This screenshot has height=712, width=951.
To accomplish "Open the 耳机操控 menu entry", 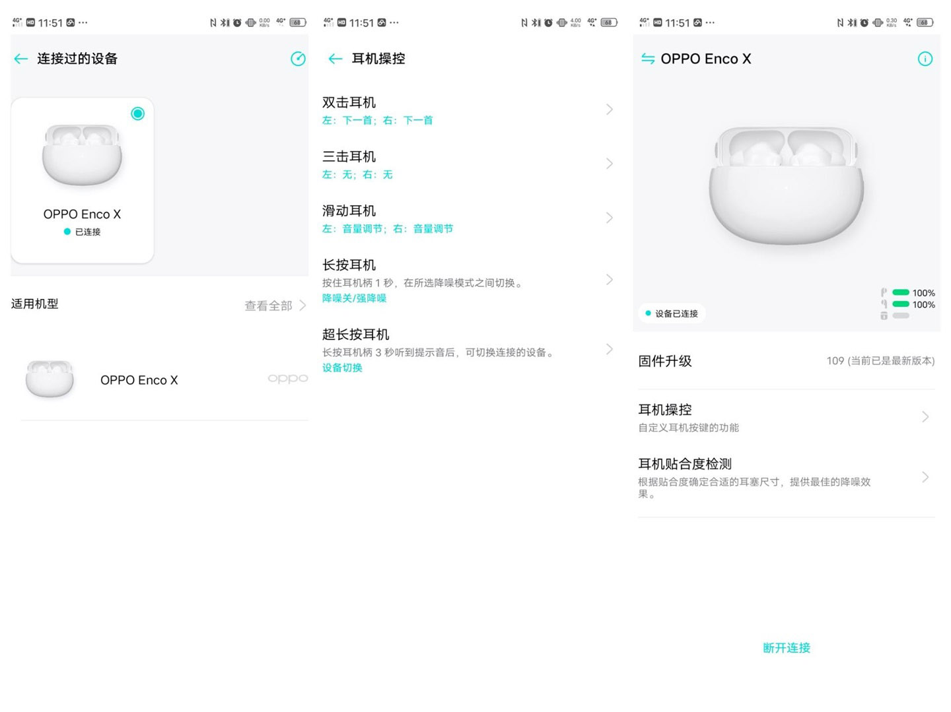I will click(x=786, y=416).
